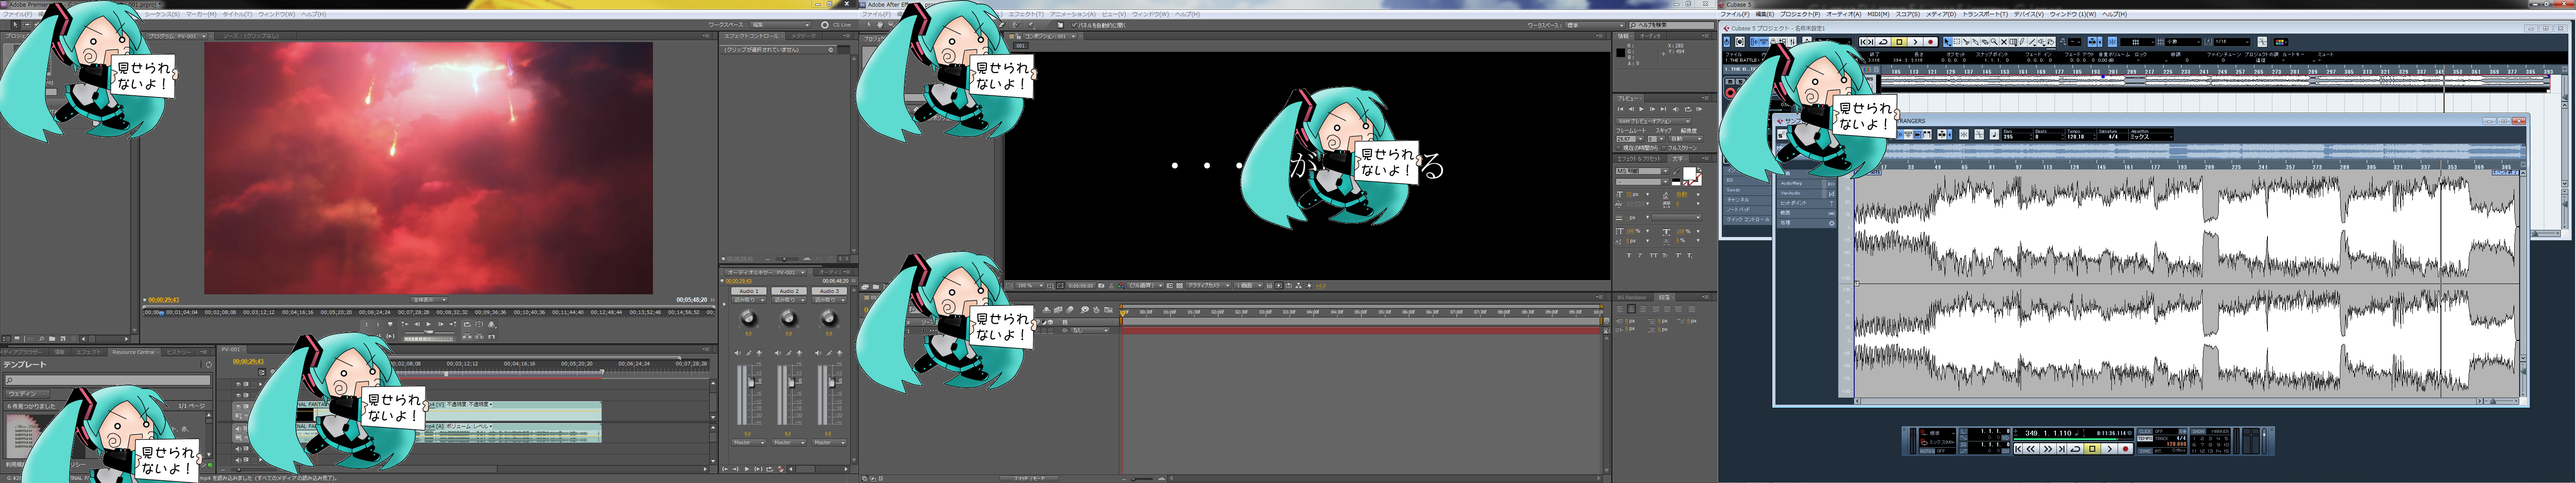Toggle Cycle loop button in Cubase transport panel
This screenshot has height=483, width=2576.
(2075, 449)
